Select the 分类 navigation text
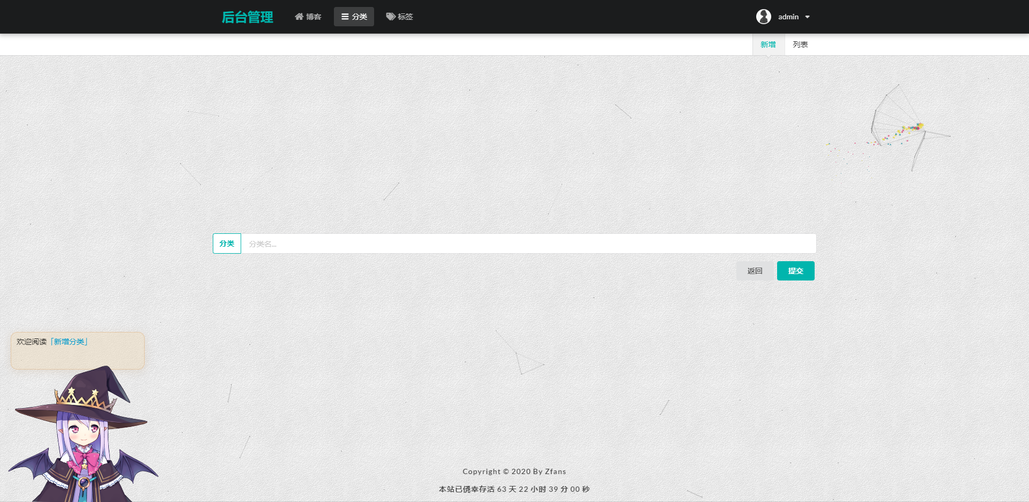Viewport: 1029px width, 502px height. click(x=360, y=17)
